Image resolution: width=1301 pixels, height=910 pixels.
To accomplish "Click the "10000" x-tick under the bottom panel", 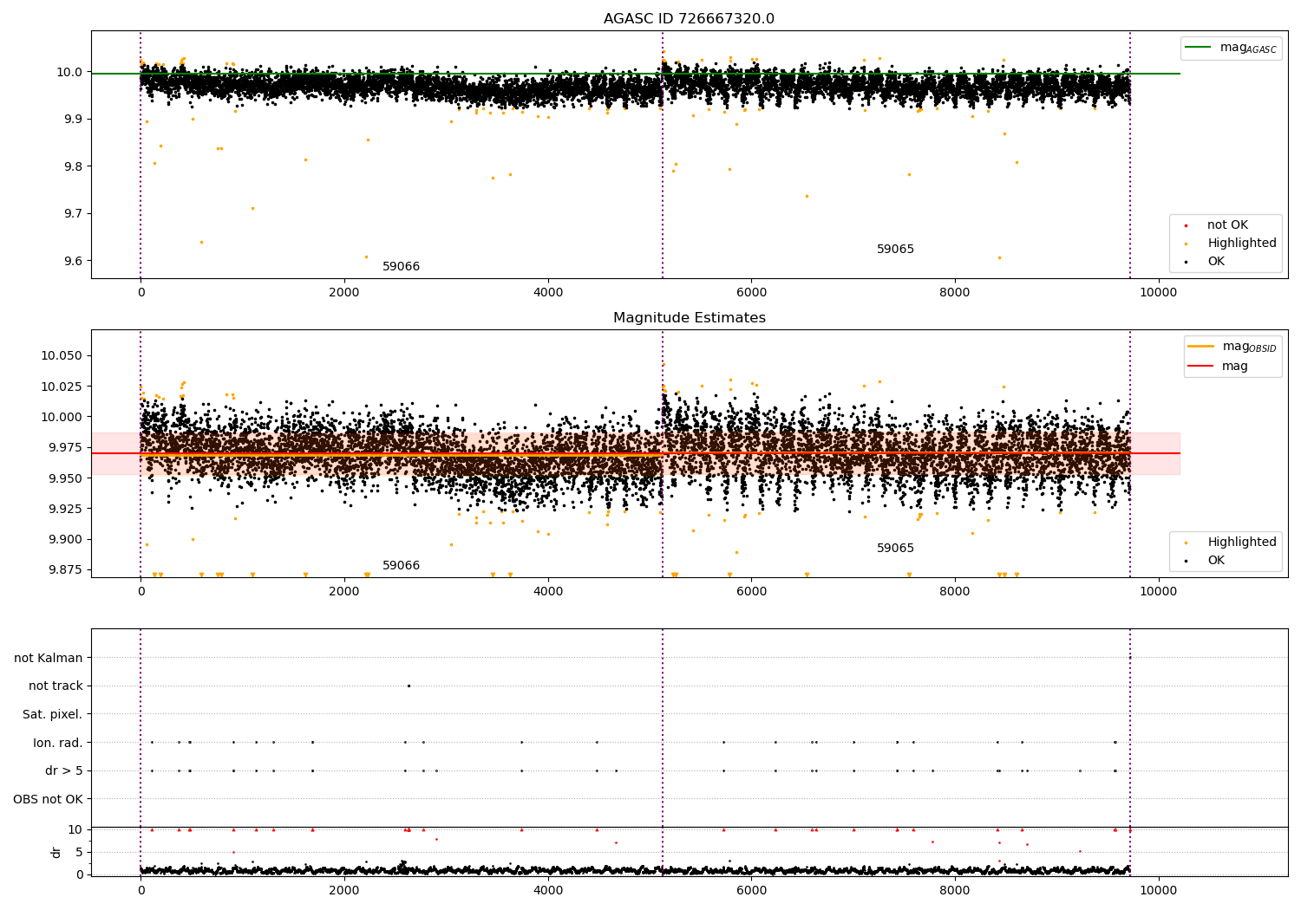I will pyautogui.click(x=1158, y=890).
